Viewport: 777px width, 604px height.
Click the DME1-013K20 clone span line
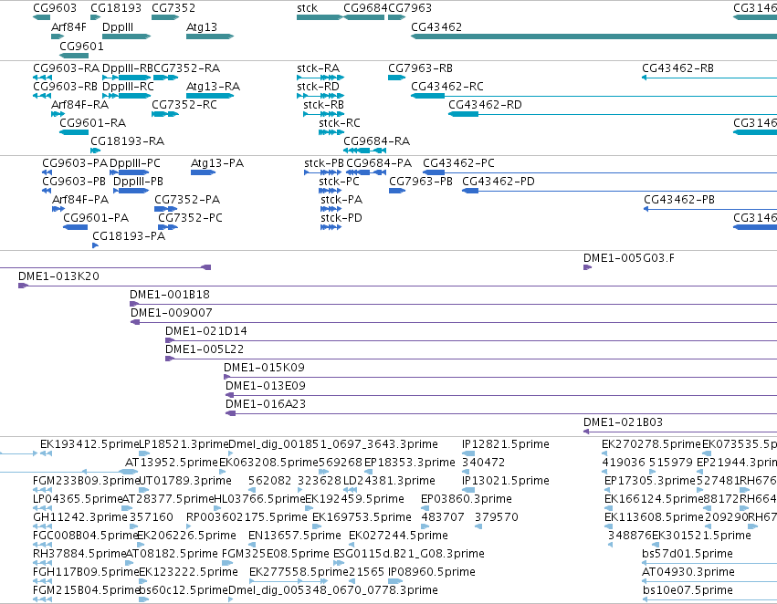point(397,286)
